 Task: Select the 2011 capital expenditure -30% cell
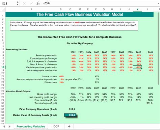pos(151,68)
